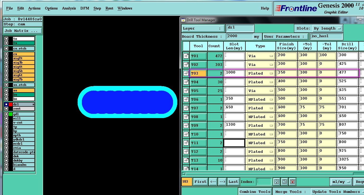Open the Analysis menu

click(69, 8)
